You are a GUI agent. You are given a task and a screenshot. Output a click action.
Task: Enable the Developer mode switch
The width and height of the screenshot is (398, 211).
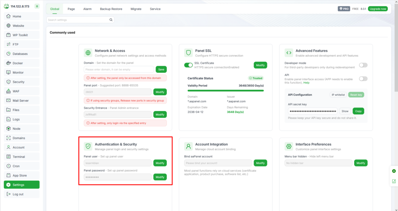tap(363, 65)
